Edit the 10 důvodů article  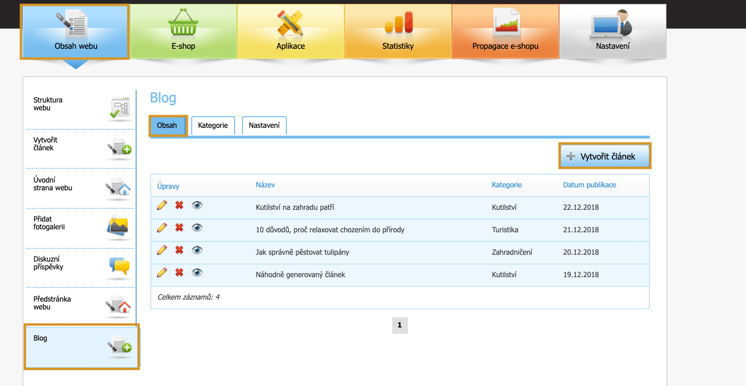point(162,227)
